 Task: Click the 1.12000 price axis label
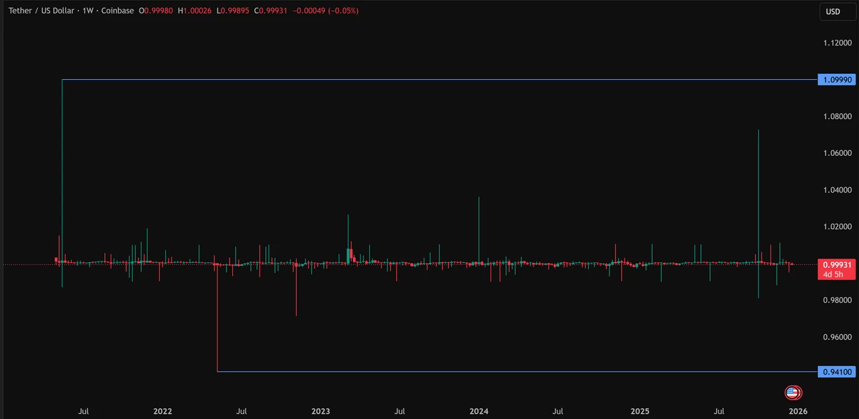pos(837,43)
